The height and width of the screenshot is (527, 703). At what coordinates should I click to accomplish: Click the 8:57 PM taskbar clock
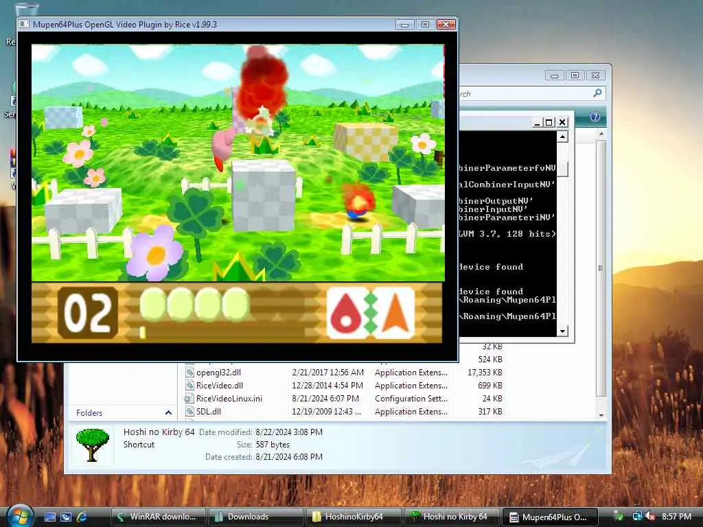(x=676, y=516)
